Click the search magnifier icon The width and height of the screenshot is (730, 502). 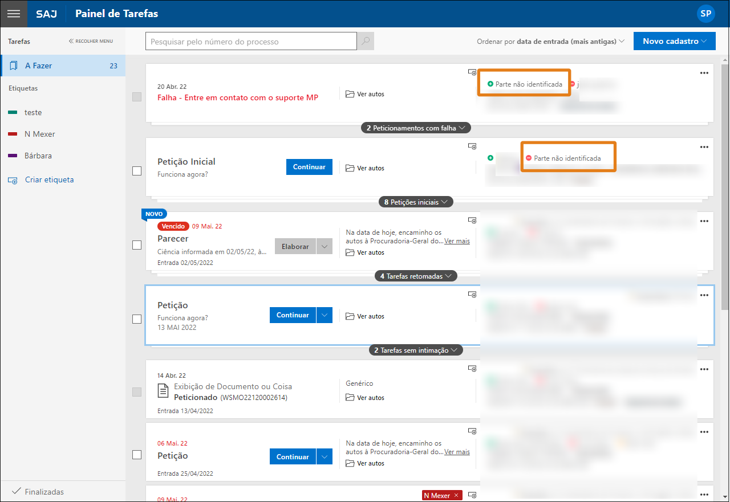coord(366,41)
